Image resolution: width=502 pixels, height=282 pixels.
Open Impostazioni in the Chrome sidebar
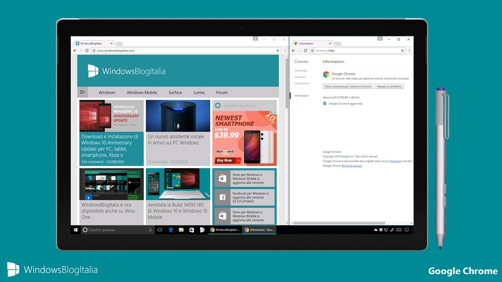(x=302, y=83)
